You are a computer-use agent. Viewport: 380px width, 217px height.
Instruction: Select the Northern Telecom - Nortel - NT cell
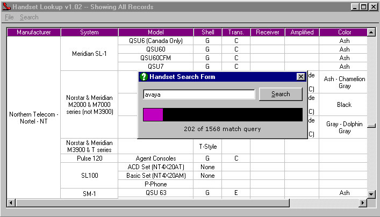(x=34, y=118)
